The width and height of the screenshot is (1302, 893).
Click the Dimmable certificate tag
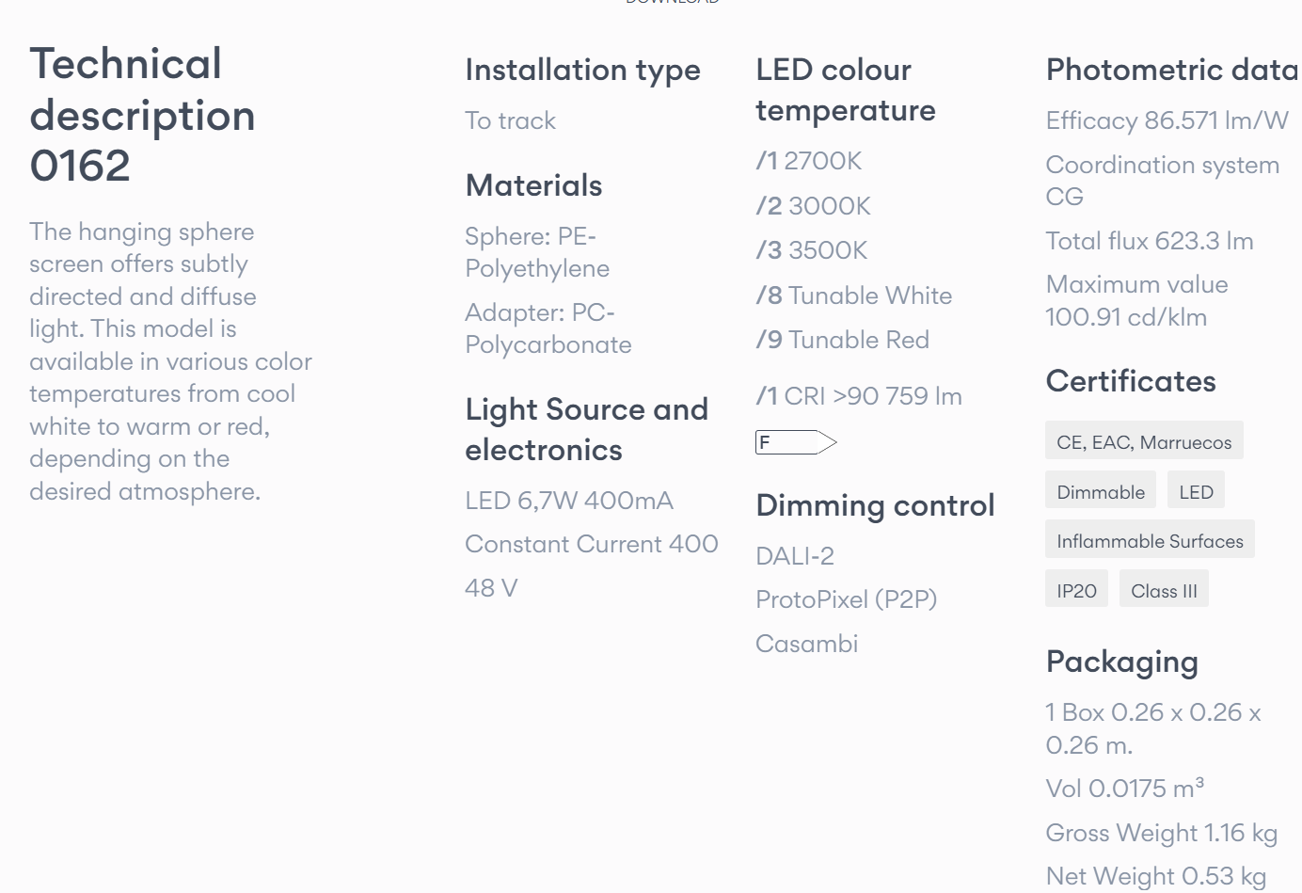1101,490
